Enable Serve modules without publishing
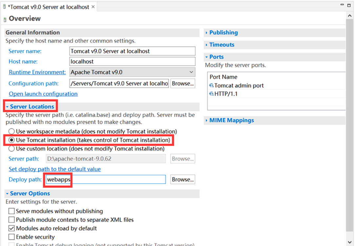 click(x=11, y=211)
